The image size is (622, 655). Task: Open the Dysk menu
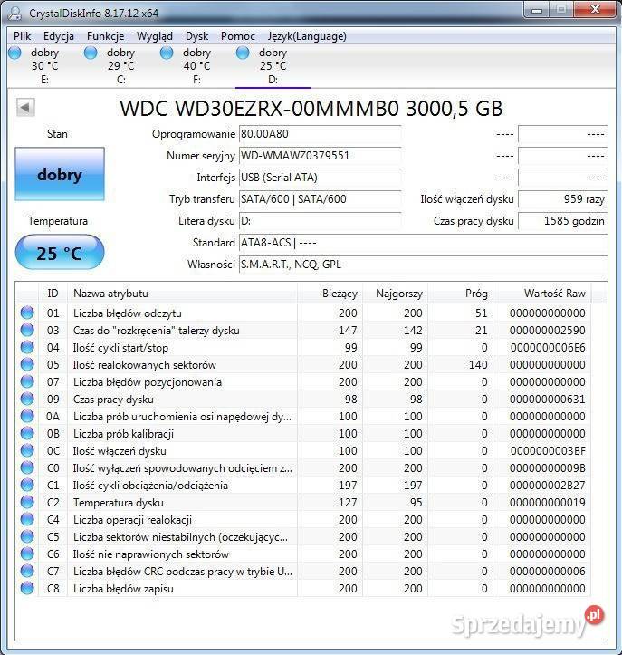(196, 36)
